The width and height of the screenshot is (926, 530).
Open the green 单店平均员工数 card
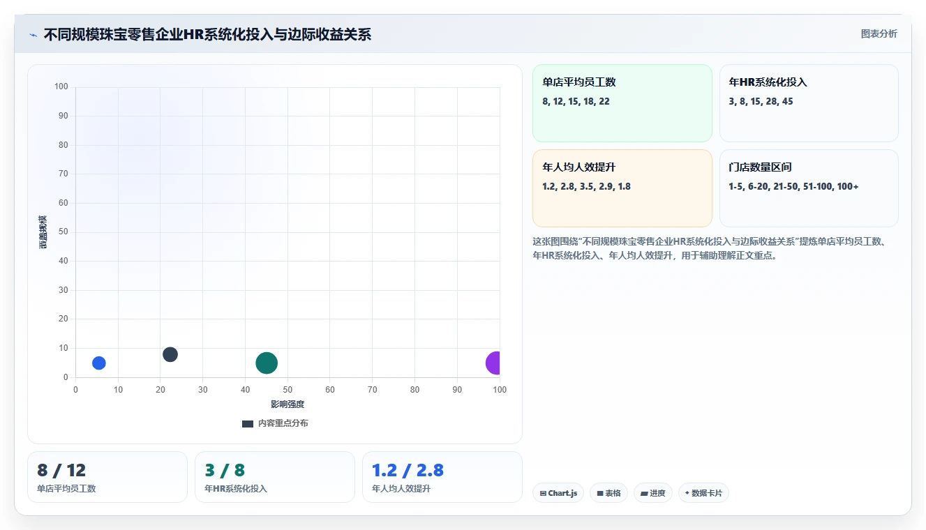click(x=622, y=103)
